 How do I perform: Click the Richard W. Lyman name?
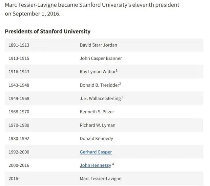point(97,125)
